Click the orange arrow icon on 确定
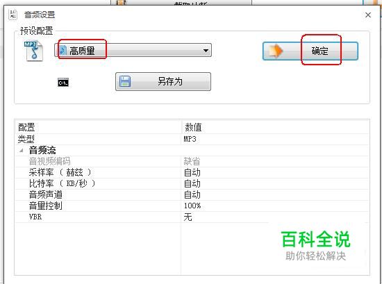 coord(276,51)
